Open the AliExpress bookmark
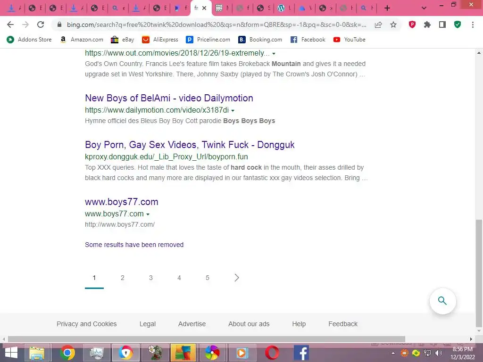The height and width of the screenshot is (362, 483). [160, 40]
